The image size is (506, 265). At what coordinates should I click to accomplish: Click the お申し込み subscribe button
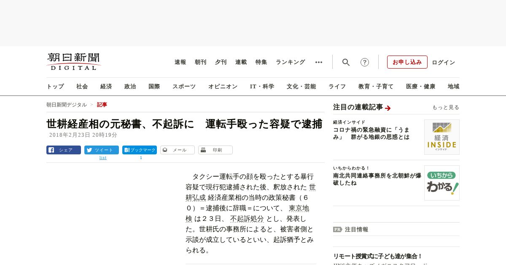tap(407, 62)
